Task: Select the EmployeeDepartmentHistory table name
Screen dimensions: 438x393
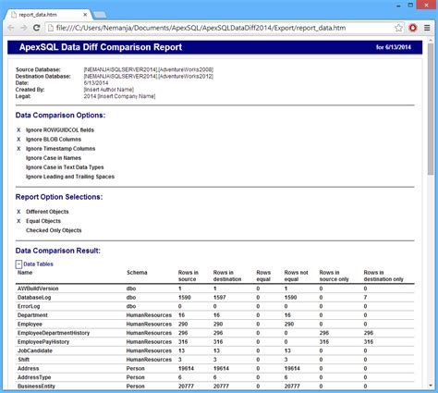Action: click(54, 333)
